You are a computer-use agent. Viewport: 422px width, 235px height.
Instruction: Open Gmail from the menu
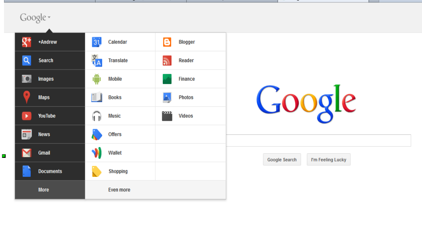pyautogui.click(x=50, y=153)
